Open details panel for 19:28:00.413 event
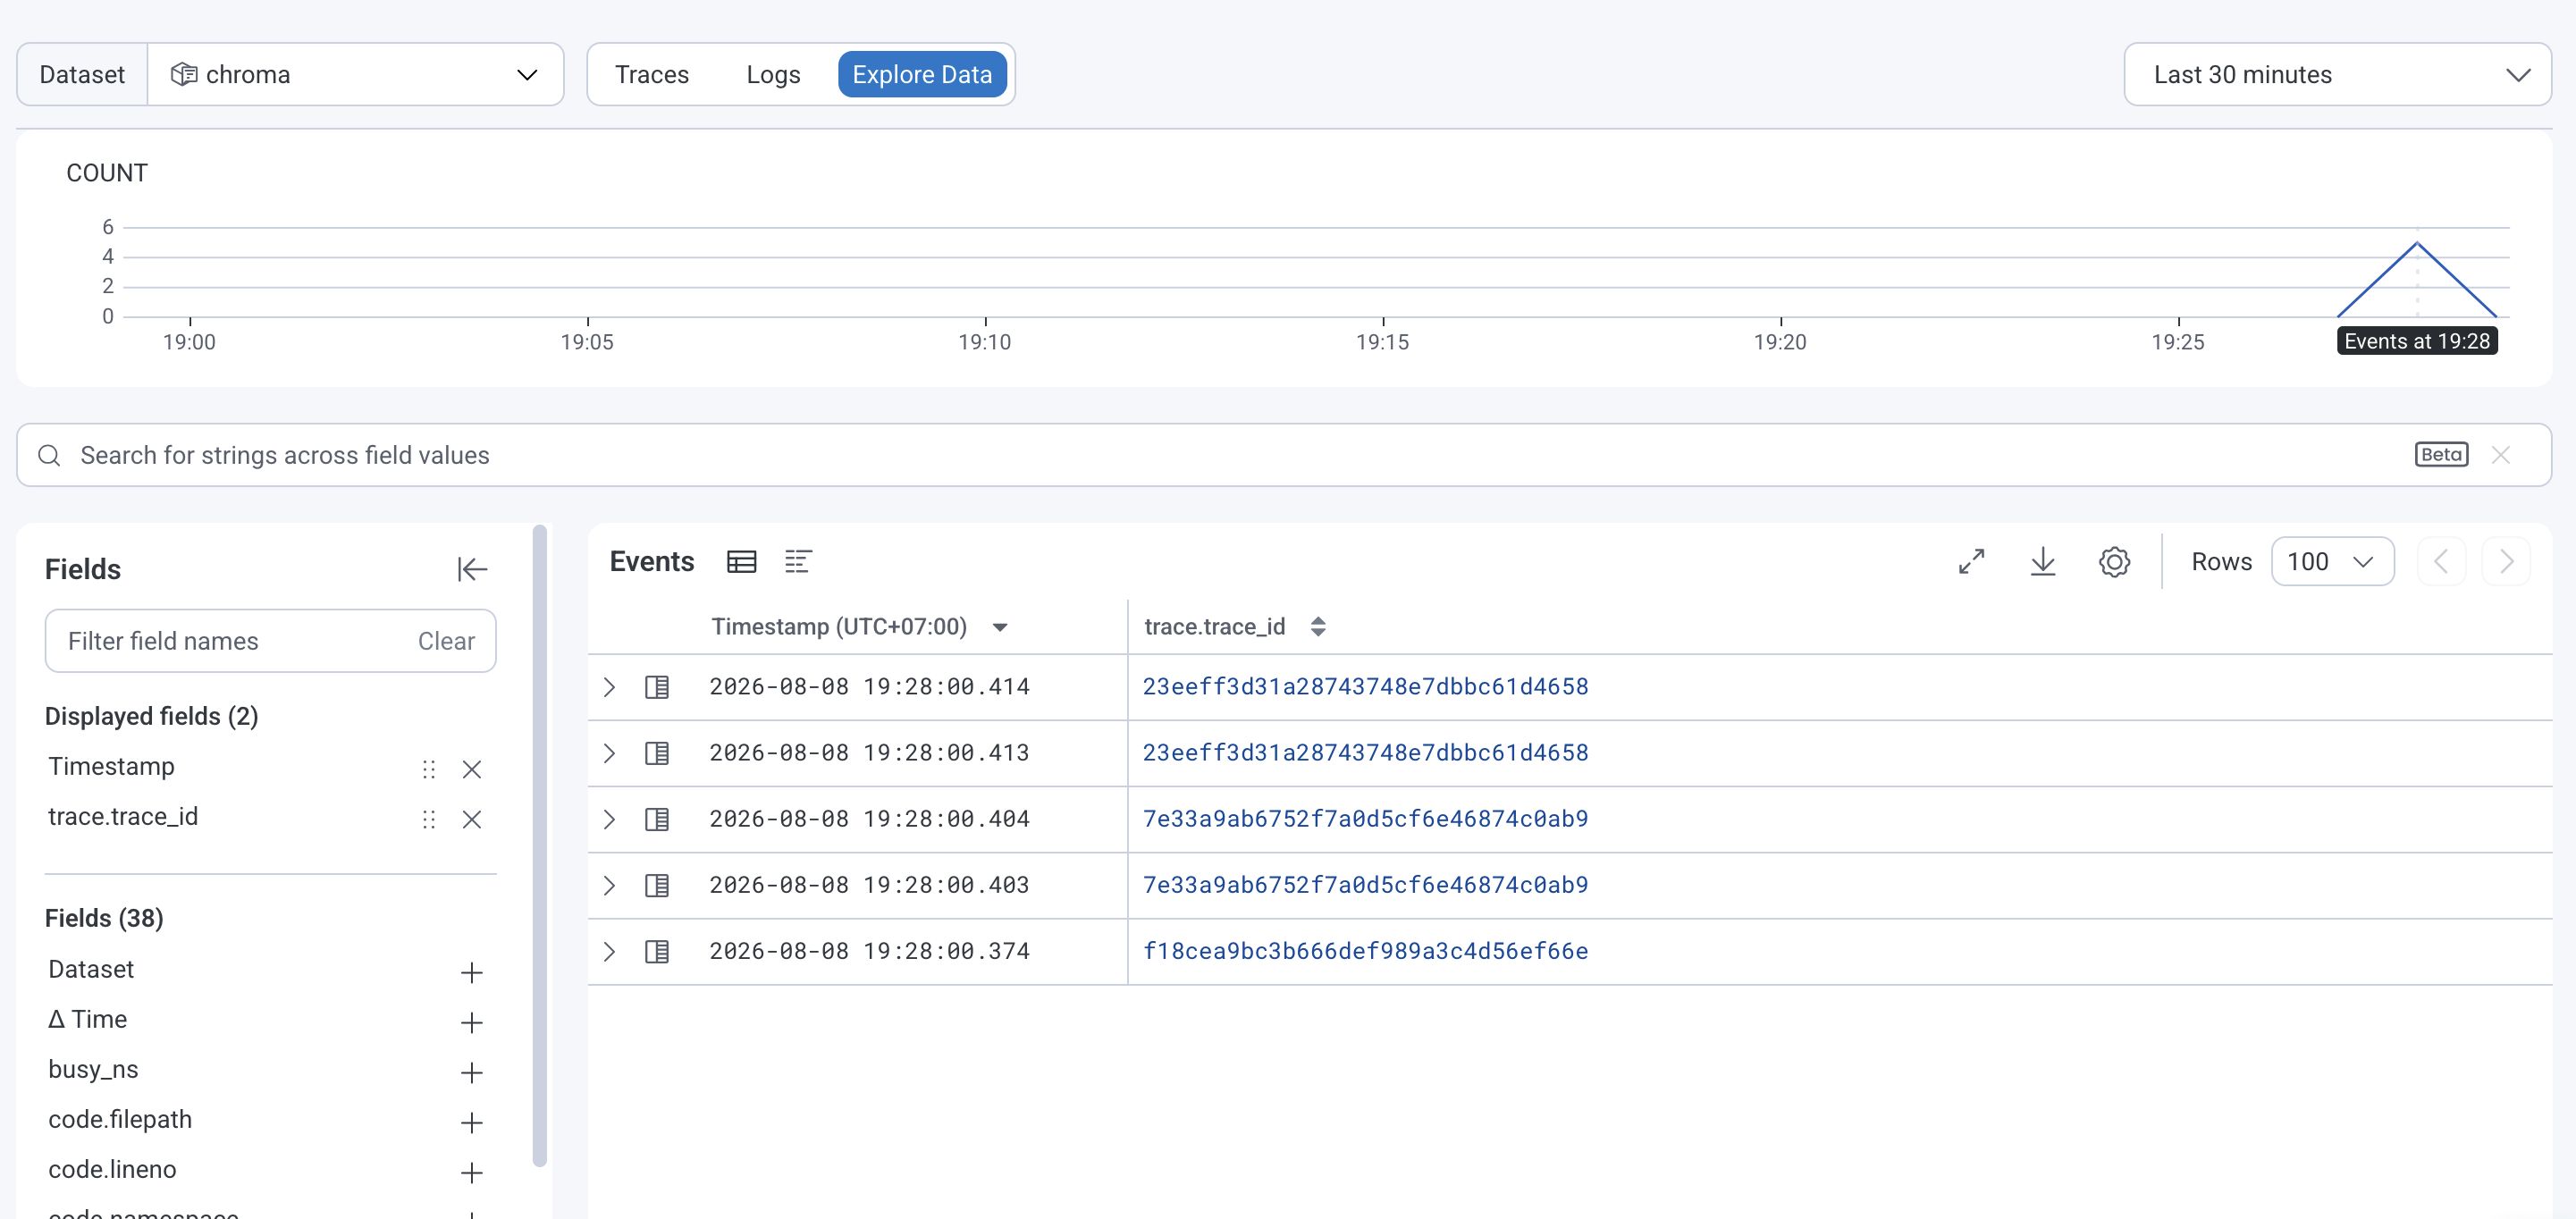 pyautogui.click(x=657, y=753)
